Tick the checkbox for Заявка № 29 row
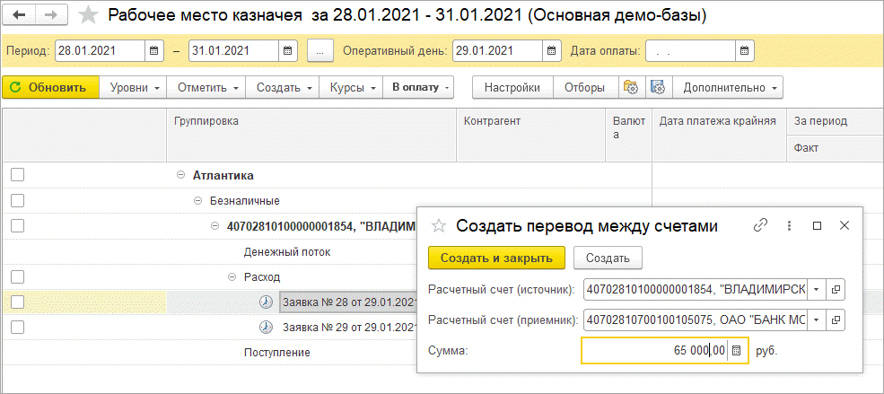The image size is (884, 394). point(17,328)
